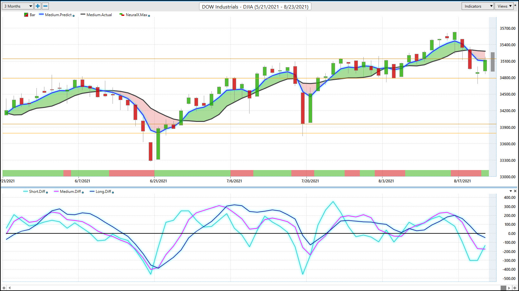This screenshot has height=291, width=519.
Task: Click the 8/17/2021 date label
Action: [462, 181]
